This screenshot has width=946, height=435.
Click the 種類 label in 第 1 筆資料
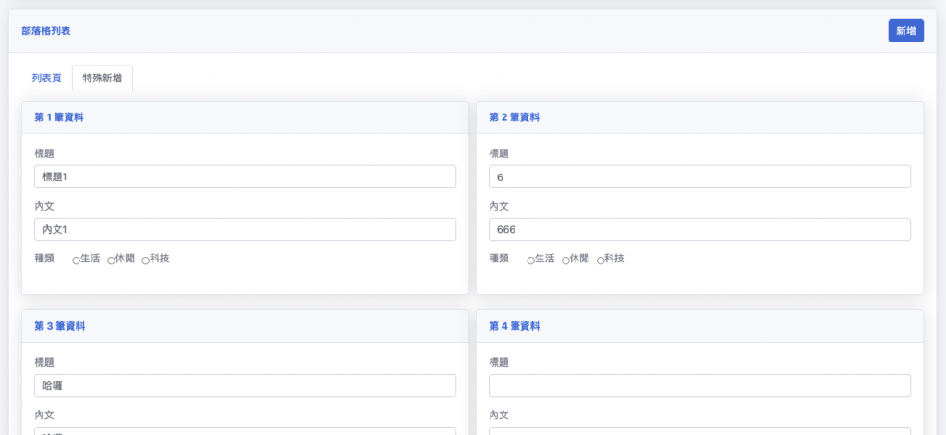pos(44,259)
